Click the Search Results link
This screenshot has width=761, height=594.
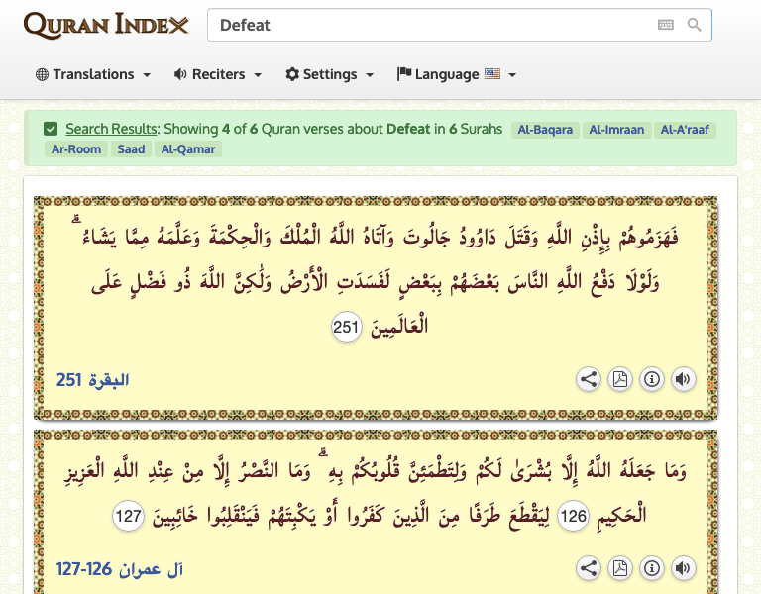point(111,129)
